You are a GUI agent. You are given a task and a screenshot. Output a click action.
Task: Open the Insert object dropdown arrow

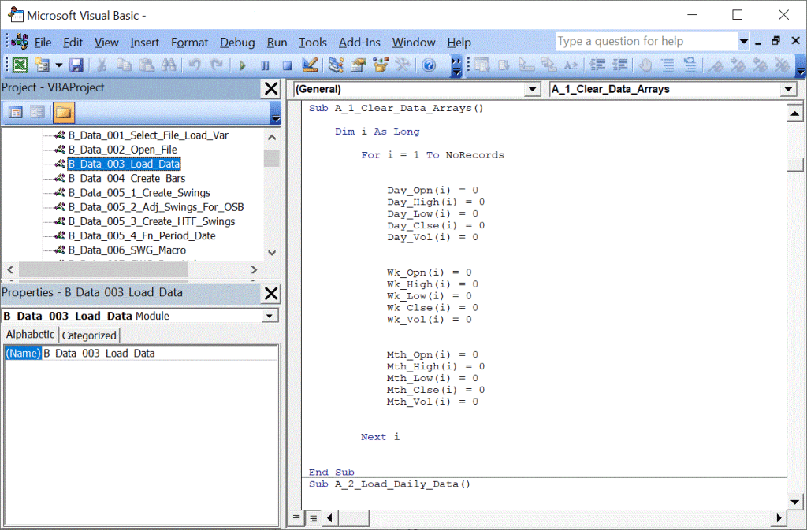click(x=58, y=65)
